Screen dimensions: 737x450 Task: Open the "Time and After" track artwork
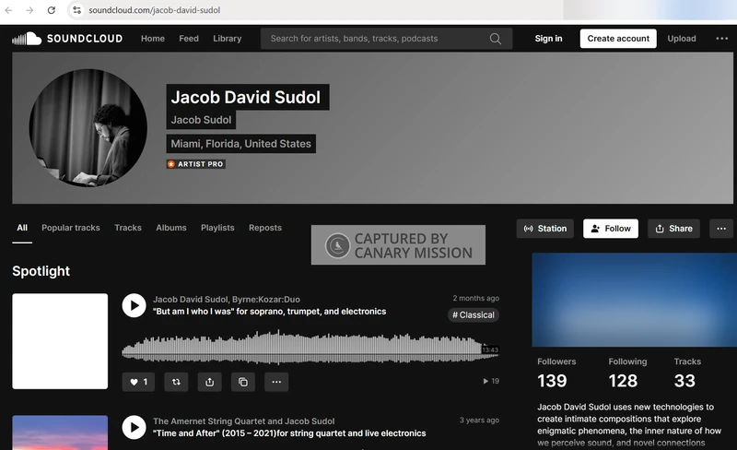[60, 432]
